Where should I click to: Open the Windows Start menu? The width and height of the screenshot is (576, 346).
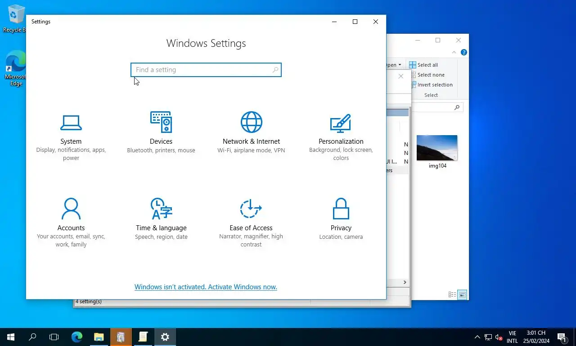[11, 337]
